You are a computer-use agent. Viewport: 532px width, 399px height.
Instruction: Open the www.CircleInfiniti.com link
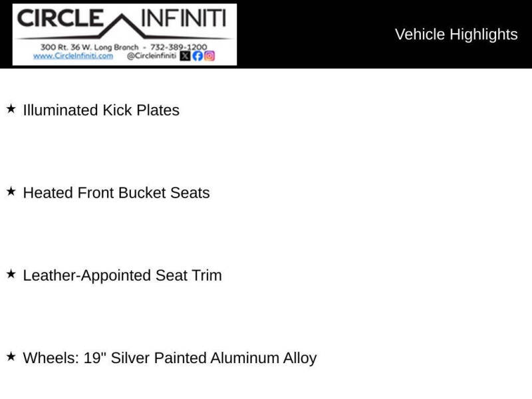click(73, 56)
